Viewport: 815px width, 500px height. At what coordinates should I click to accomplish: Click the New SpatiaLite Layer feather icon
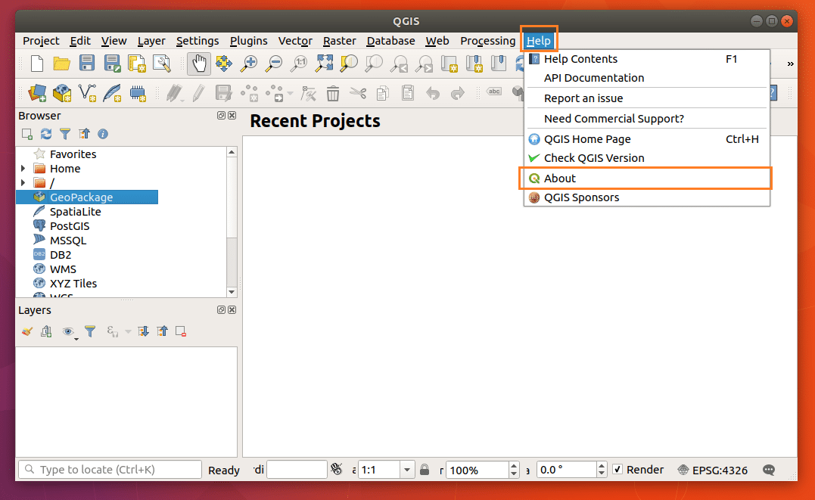(x=112, y=94)
